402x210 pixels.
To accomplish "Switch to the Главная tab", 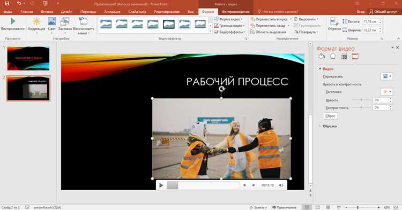I will pyautogui.click(x=27, y=12).
